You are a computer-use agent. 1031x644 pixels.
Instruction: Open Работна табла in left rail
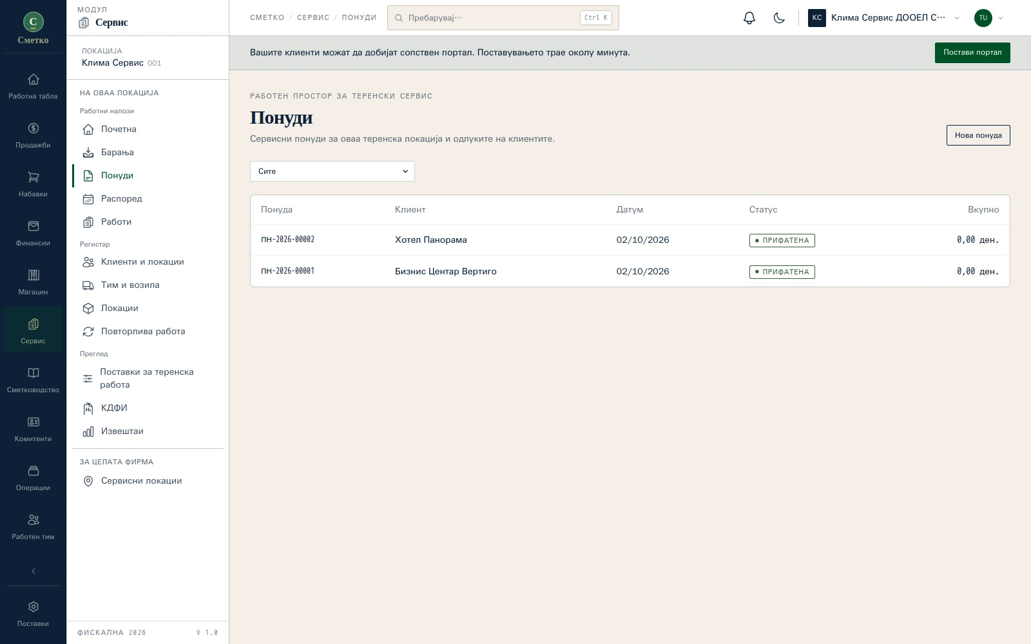pos(33,87)
